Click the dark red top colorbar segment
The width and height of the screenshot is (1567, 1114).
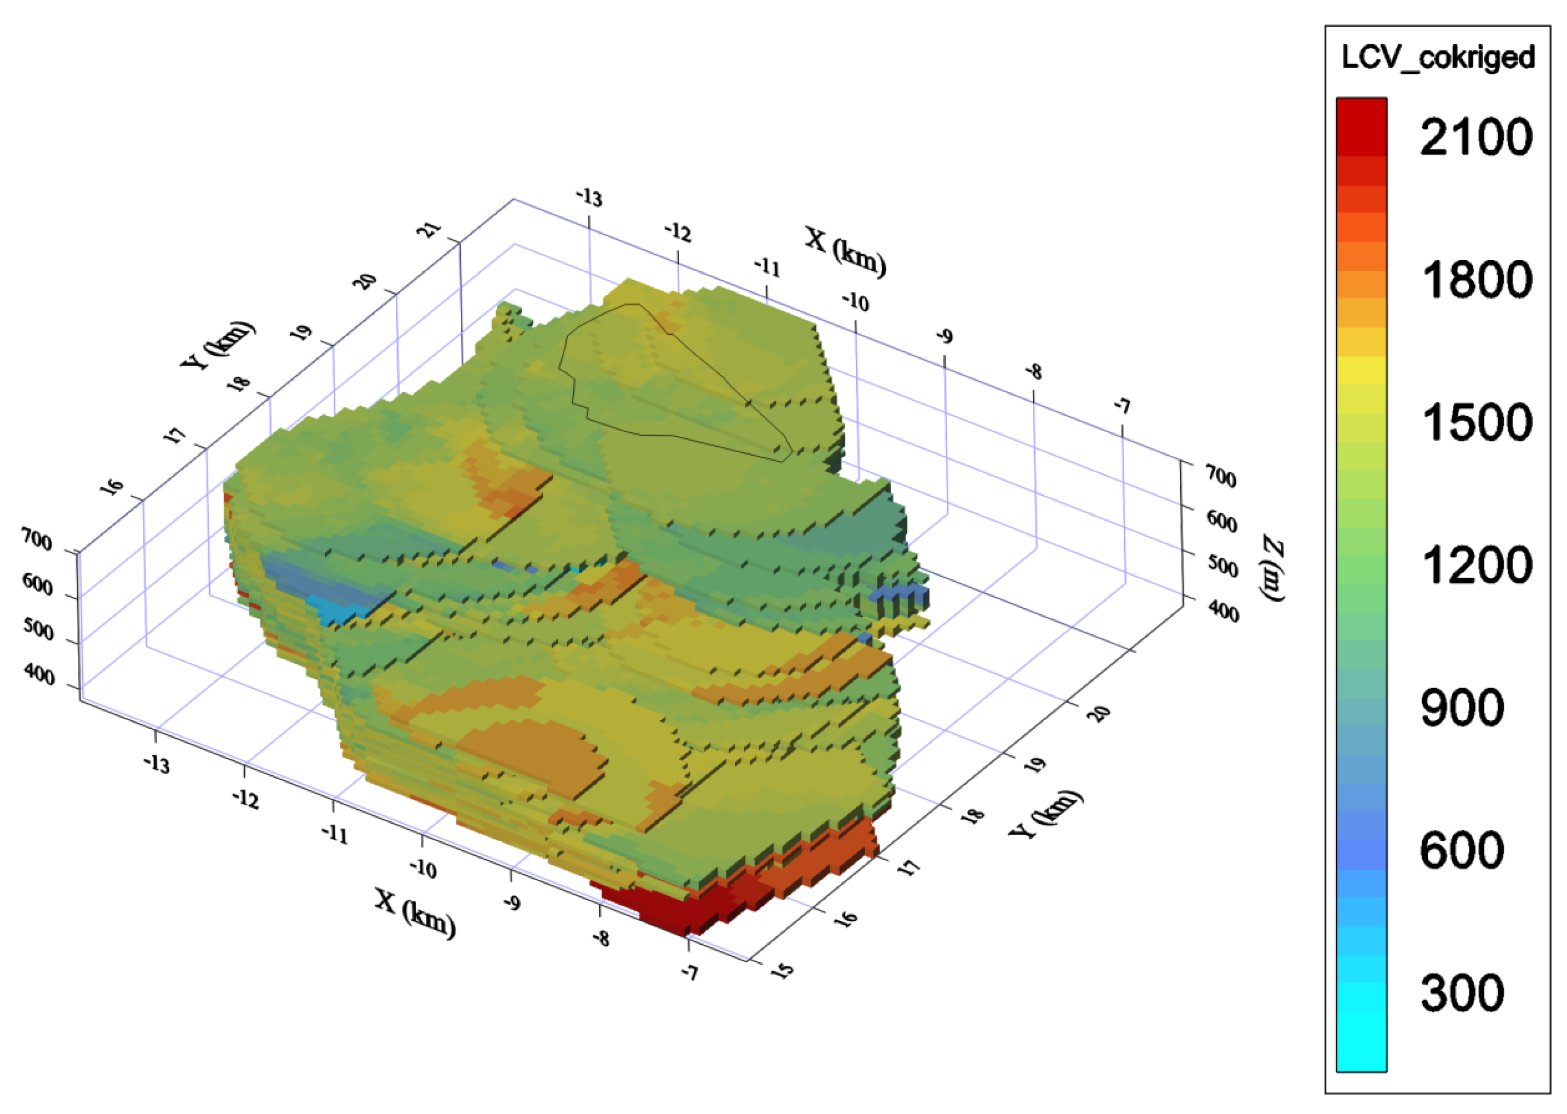pos(1361,127)
